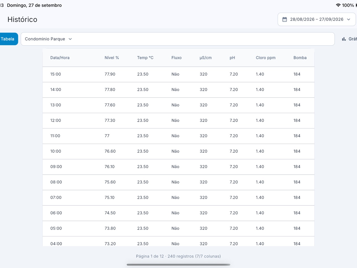Select the 09:00 row time cell
Image resolution: width=357 pixels, height=268 pixels.
(x=56, y=167)
